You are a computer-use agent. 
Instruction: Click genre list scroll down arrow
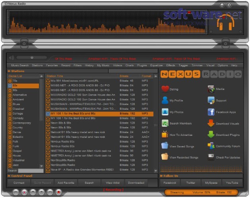click(x=41, y=166)
